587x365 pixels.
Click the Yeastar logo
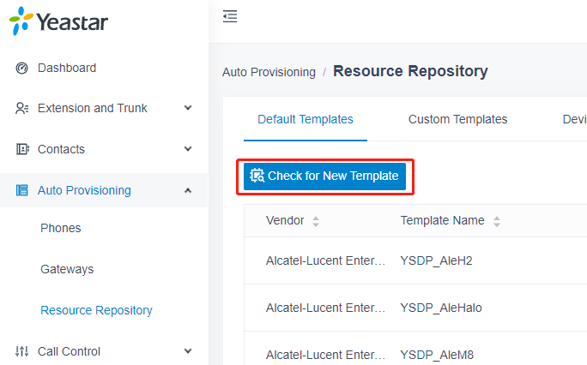coord(58,21)
